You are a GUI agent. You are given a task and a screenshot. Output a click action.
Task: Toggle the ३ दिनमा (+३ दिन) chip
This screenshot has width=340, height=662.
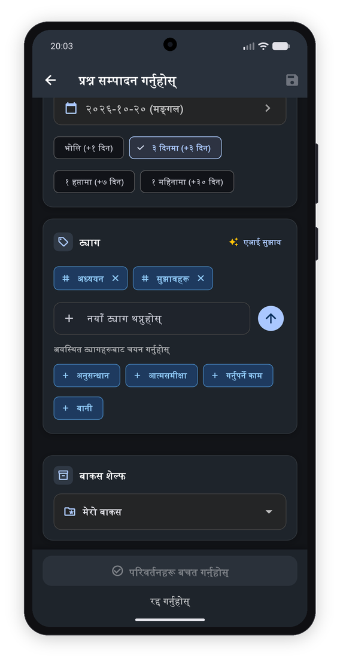click(x=175, y=148)
